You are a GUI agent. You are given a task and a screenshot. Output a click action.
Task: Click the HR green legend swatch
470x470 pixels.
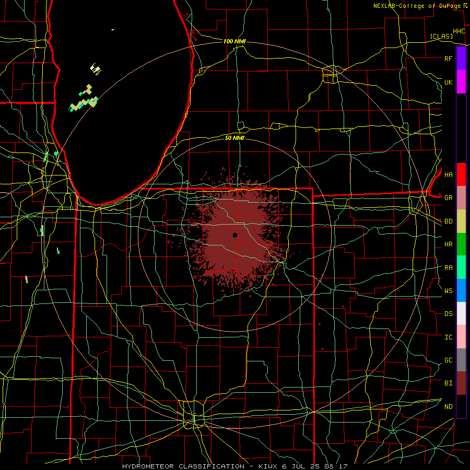tap(461, 244)
